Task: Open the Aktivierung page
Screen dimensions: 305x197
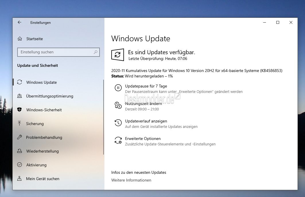Action: click(58, 165)
